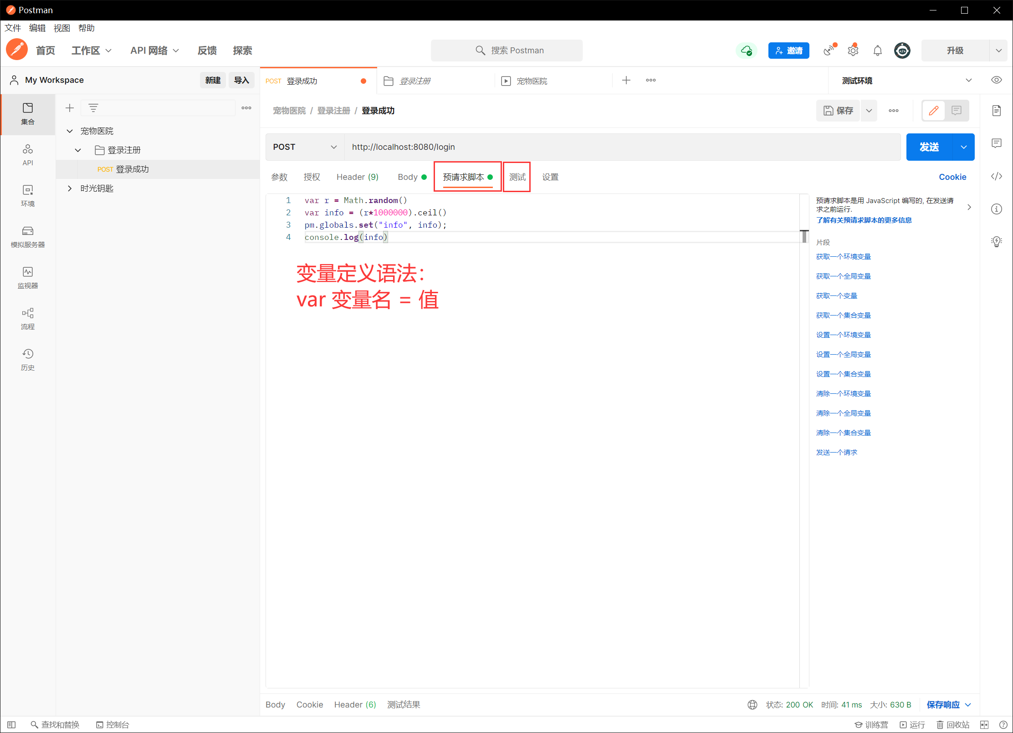Expand the 时光钥匙 collection
The image size is (1013, 733).
pyautogui.click(x=70, y=188)
